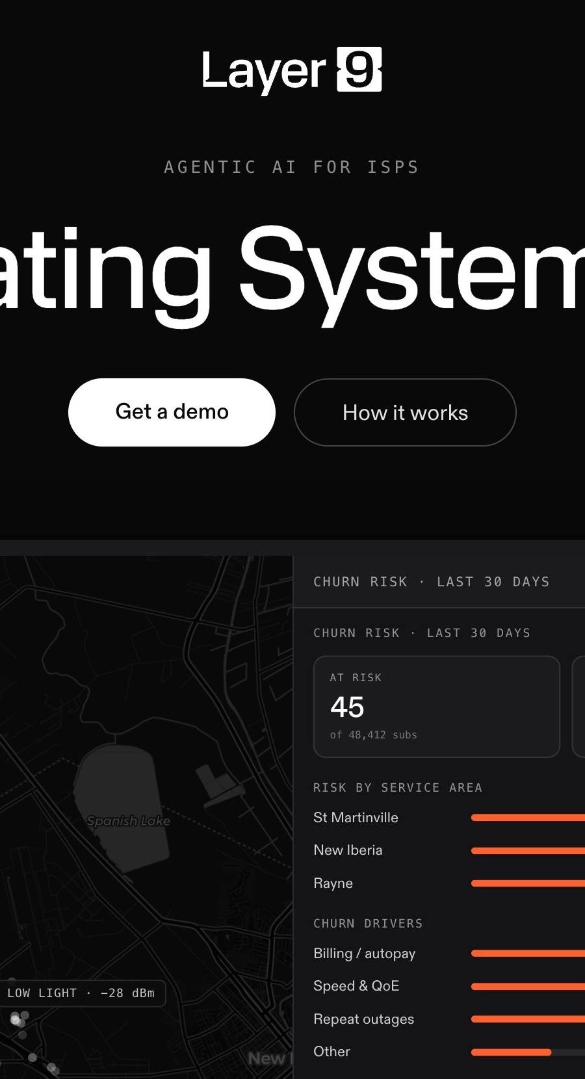This screenshot has width=585, height=1079.
Task: Select the Other driver label
Action: coord(331,1052)
